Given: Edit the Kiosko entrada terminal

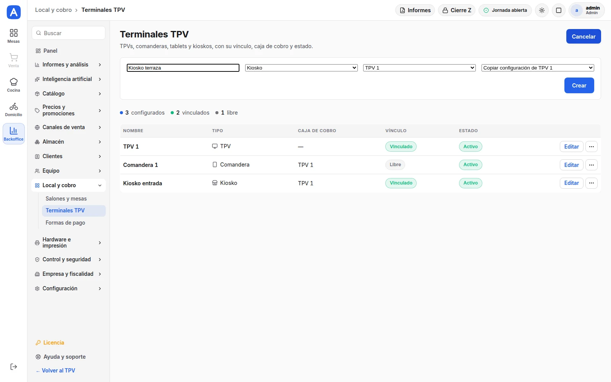Looking at the screenshot, I should pos(572,183).
